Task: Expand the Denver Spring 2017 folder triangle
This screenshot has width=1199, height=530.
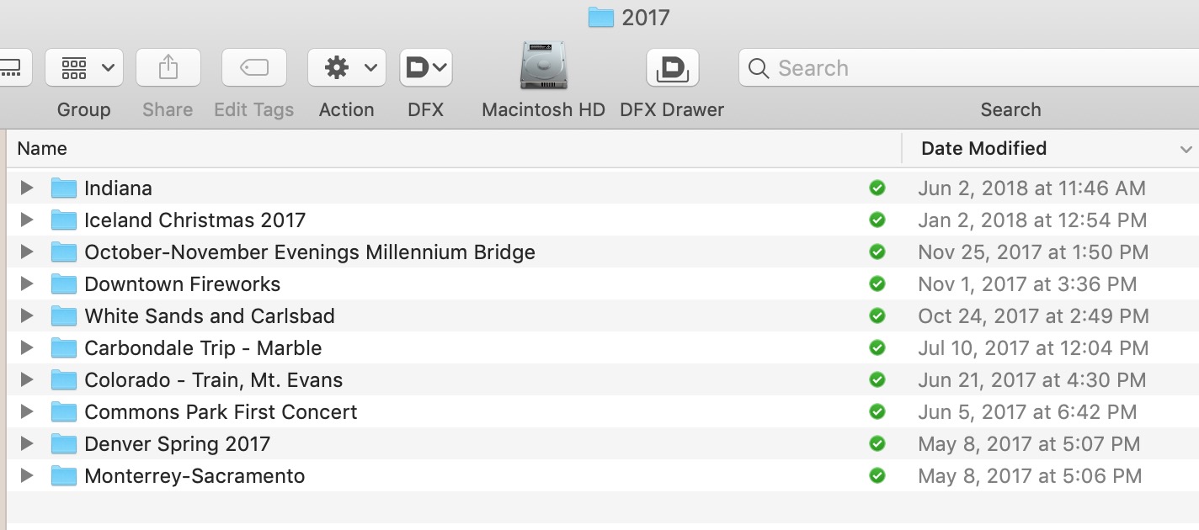Action: tap(27, 444)
